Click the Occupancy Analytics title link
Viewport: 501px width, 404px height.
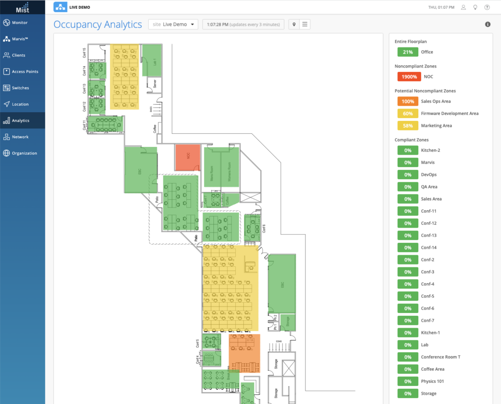click(x=97, y=24)
